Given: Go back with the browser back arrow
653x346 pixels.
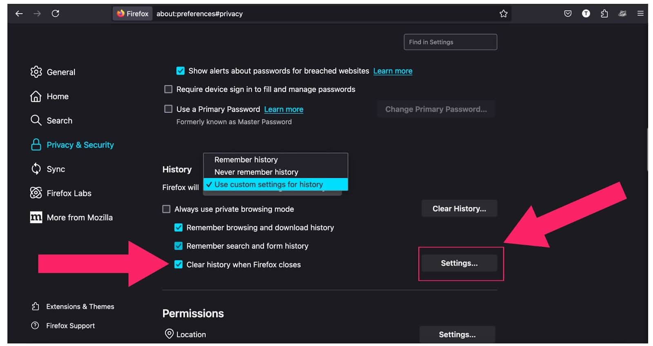Looking at the screenshot, I should click(19, 13).
